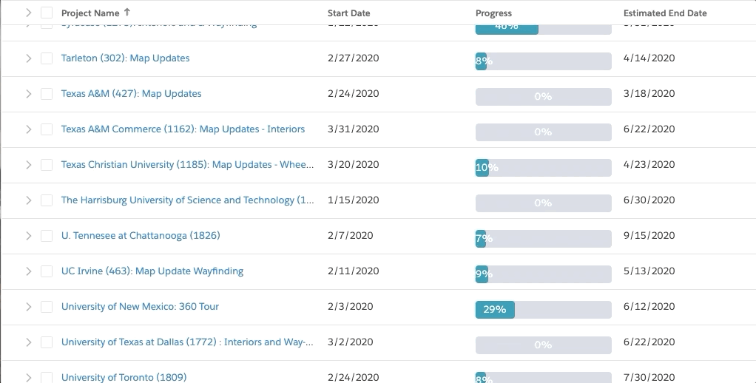The width and height of the screenshot is (756, 383).
Task: Expand the UC Irvine (463) row
Action: click(x=28, y=271)
